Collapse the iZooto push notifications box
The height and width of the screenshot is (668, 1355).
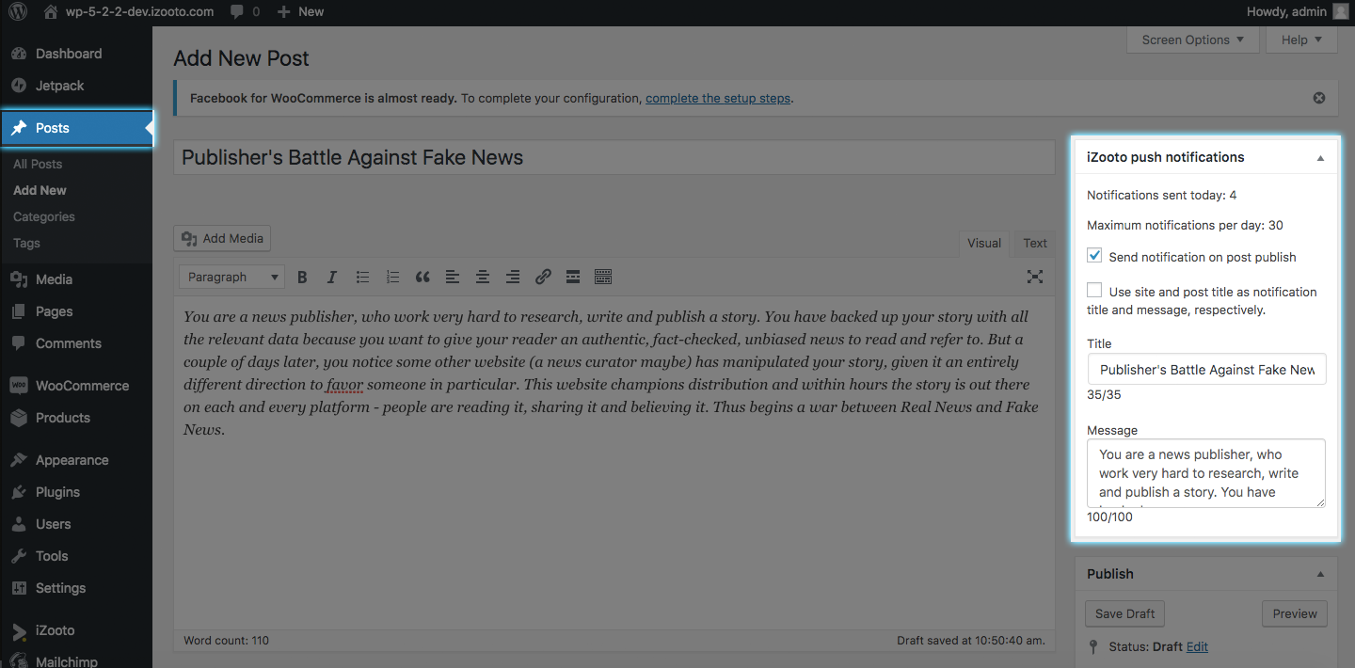point(1320,158)
